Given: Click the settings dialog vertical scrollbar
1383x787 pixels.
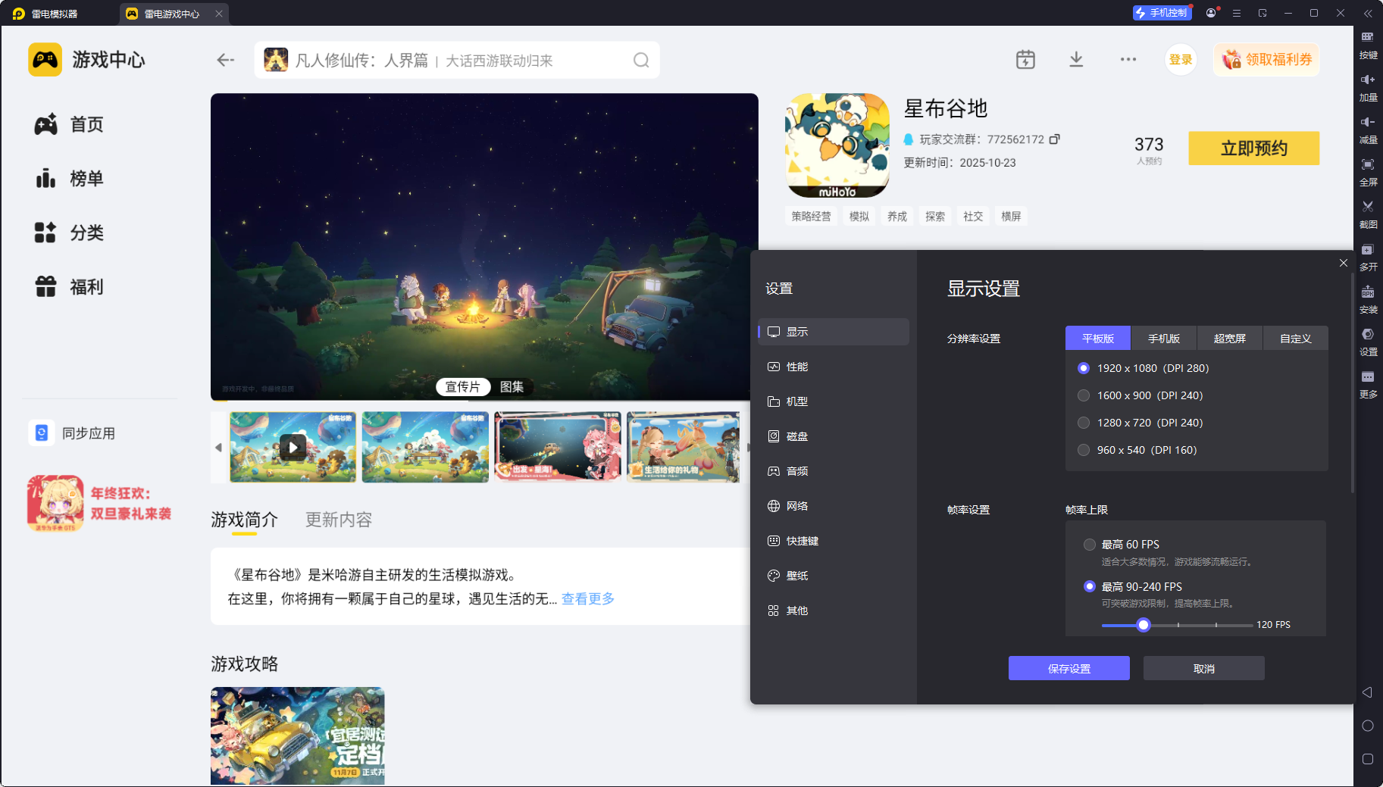Looking at the screenshot, I should pos(1353,383).
